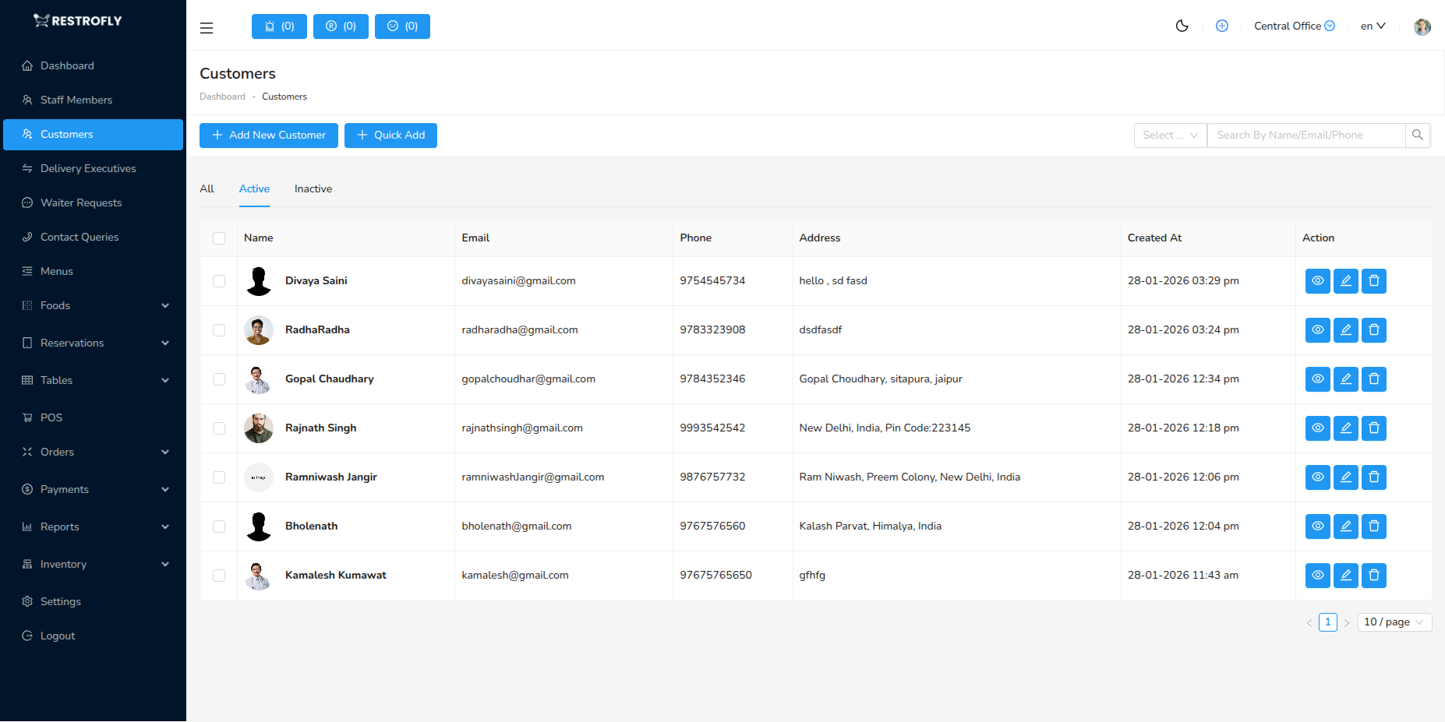Click the Add New Customer button
The image size is (1445, 722).
tap(268, 135)
